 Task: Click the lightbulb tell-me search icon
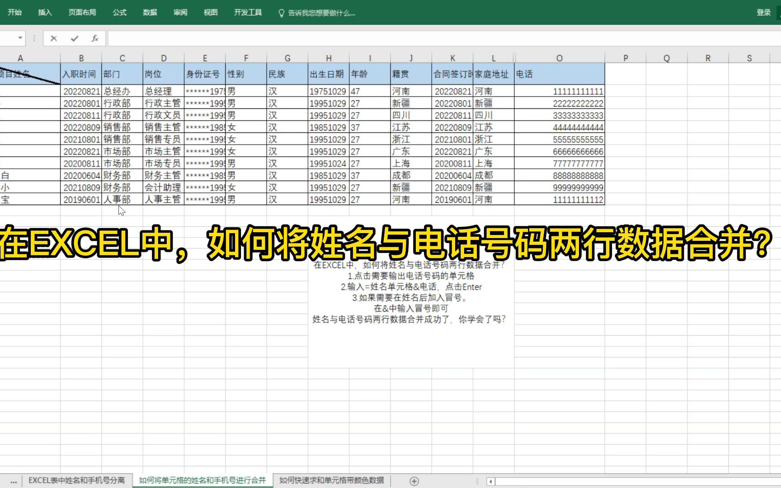pyautogui.click(x=282, y=13)
